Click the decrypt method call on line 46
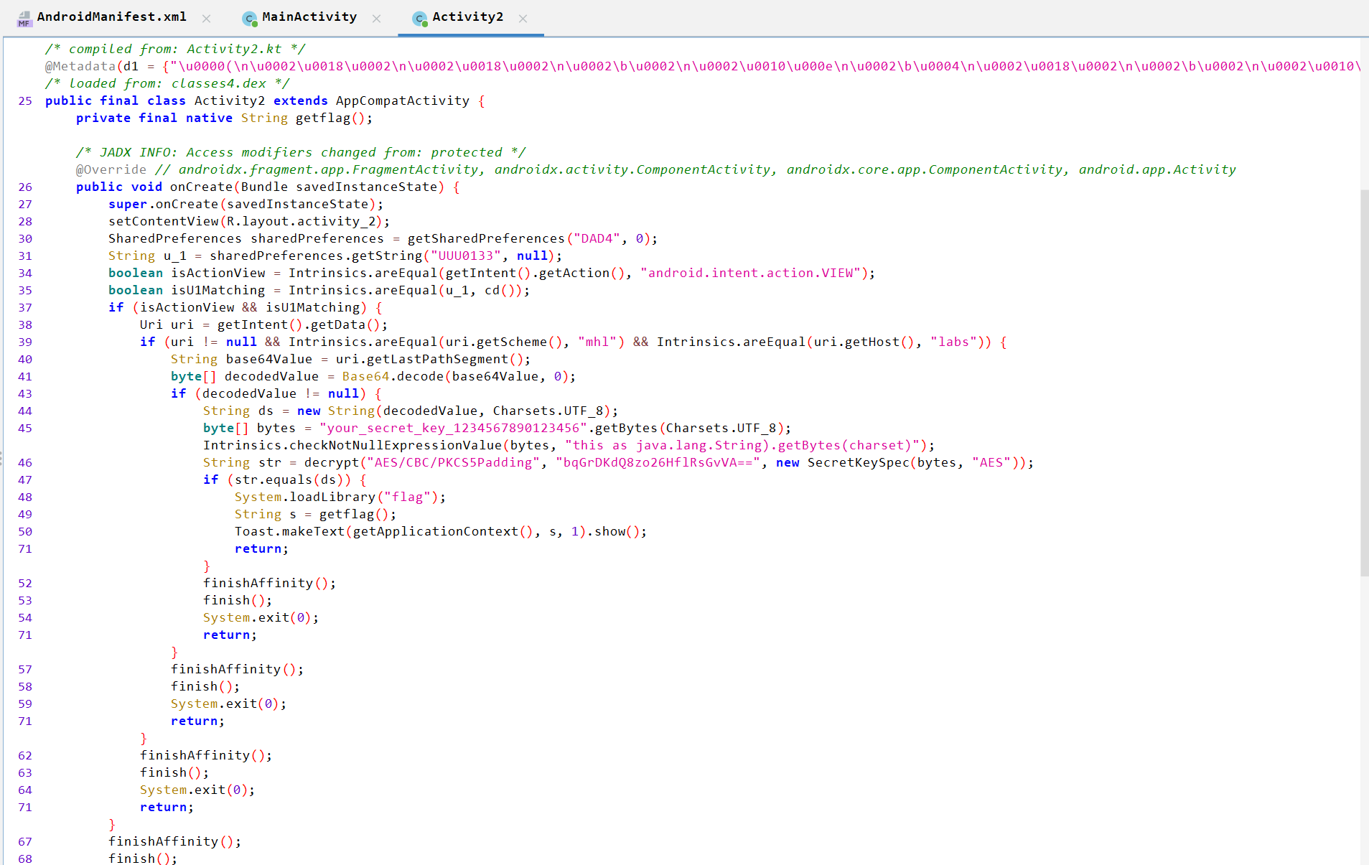This screenshot has width=1369, height=865. [x=331, y=463]
